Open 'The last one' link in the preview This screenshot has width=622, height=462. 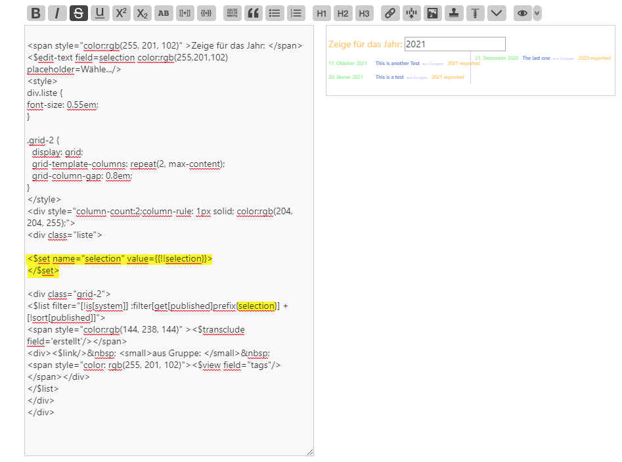(536, 58)
